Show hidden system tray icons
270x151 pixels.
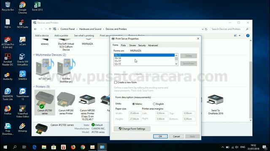coord(223,147)
